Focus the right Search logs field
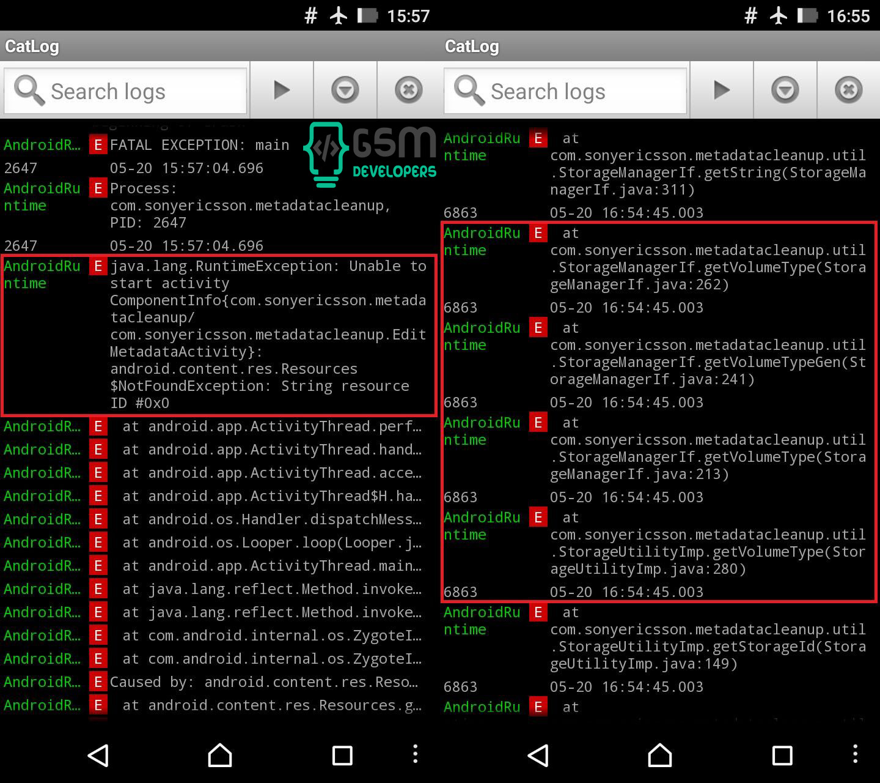 [565, 91]
